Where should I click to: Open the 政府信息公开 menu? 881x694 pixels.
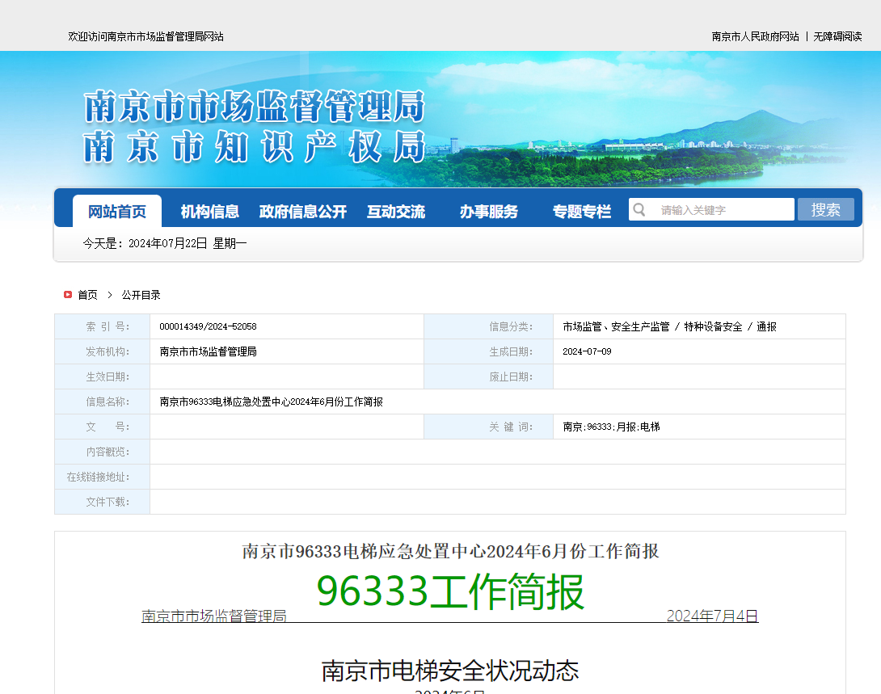click(303, 211)
